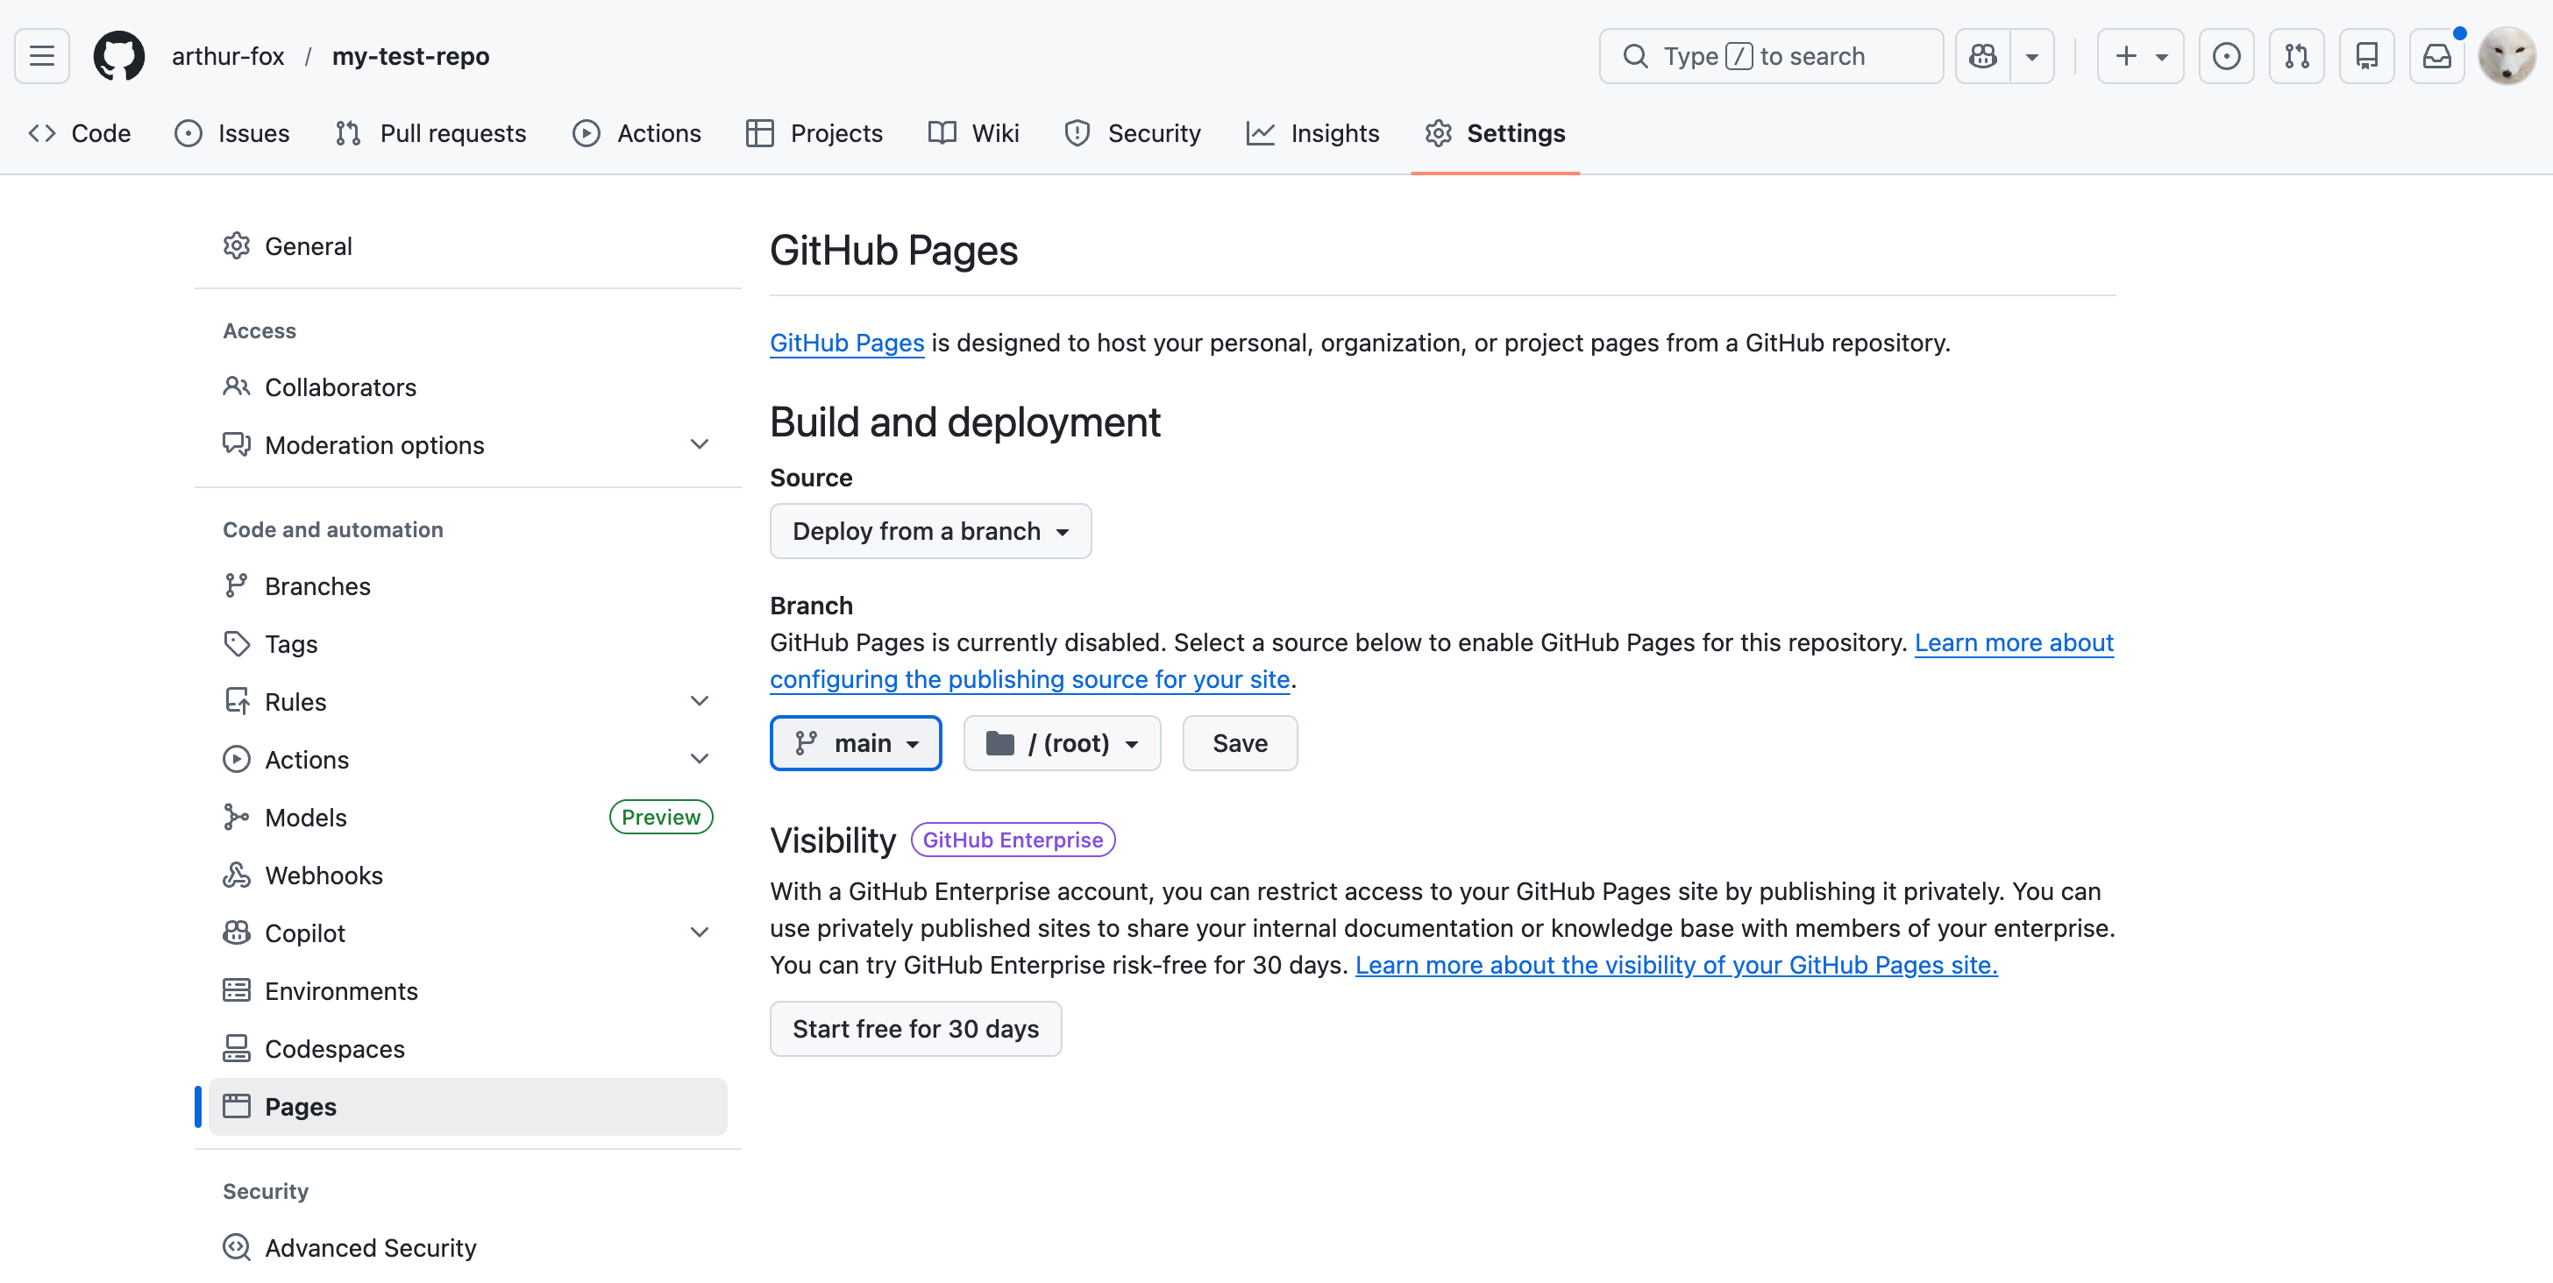The image size is (2553, 1283).
Task: Open the hamburger navigation menu
Action: click(41, 56)
